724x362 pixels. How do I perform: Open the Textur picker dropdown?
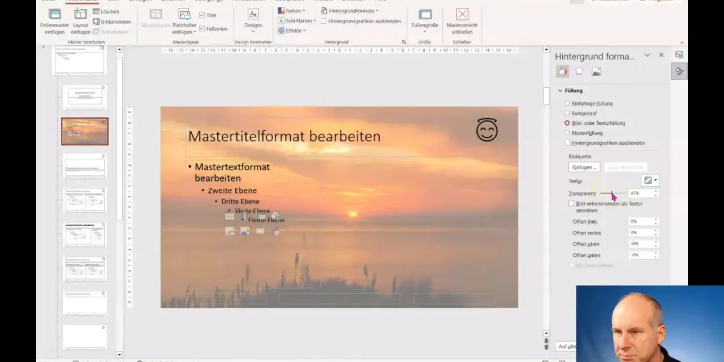tap(650, 180)
